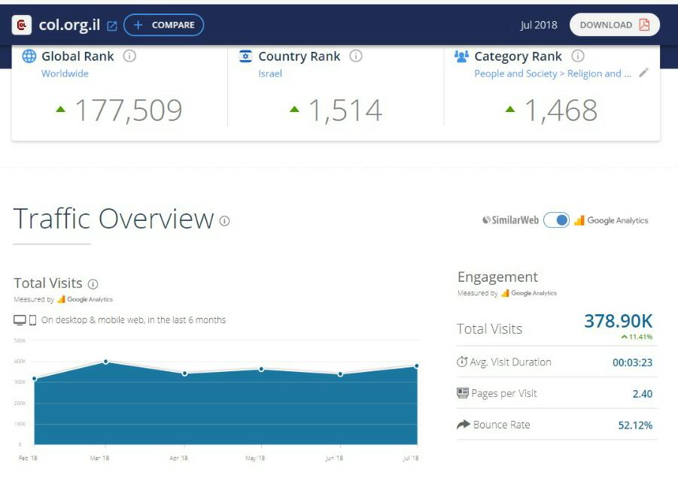Image resolution: width=678 pixels, height=478 pixels.
Task: Click the Global Rank info icon
Action: 129,56
